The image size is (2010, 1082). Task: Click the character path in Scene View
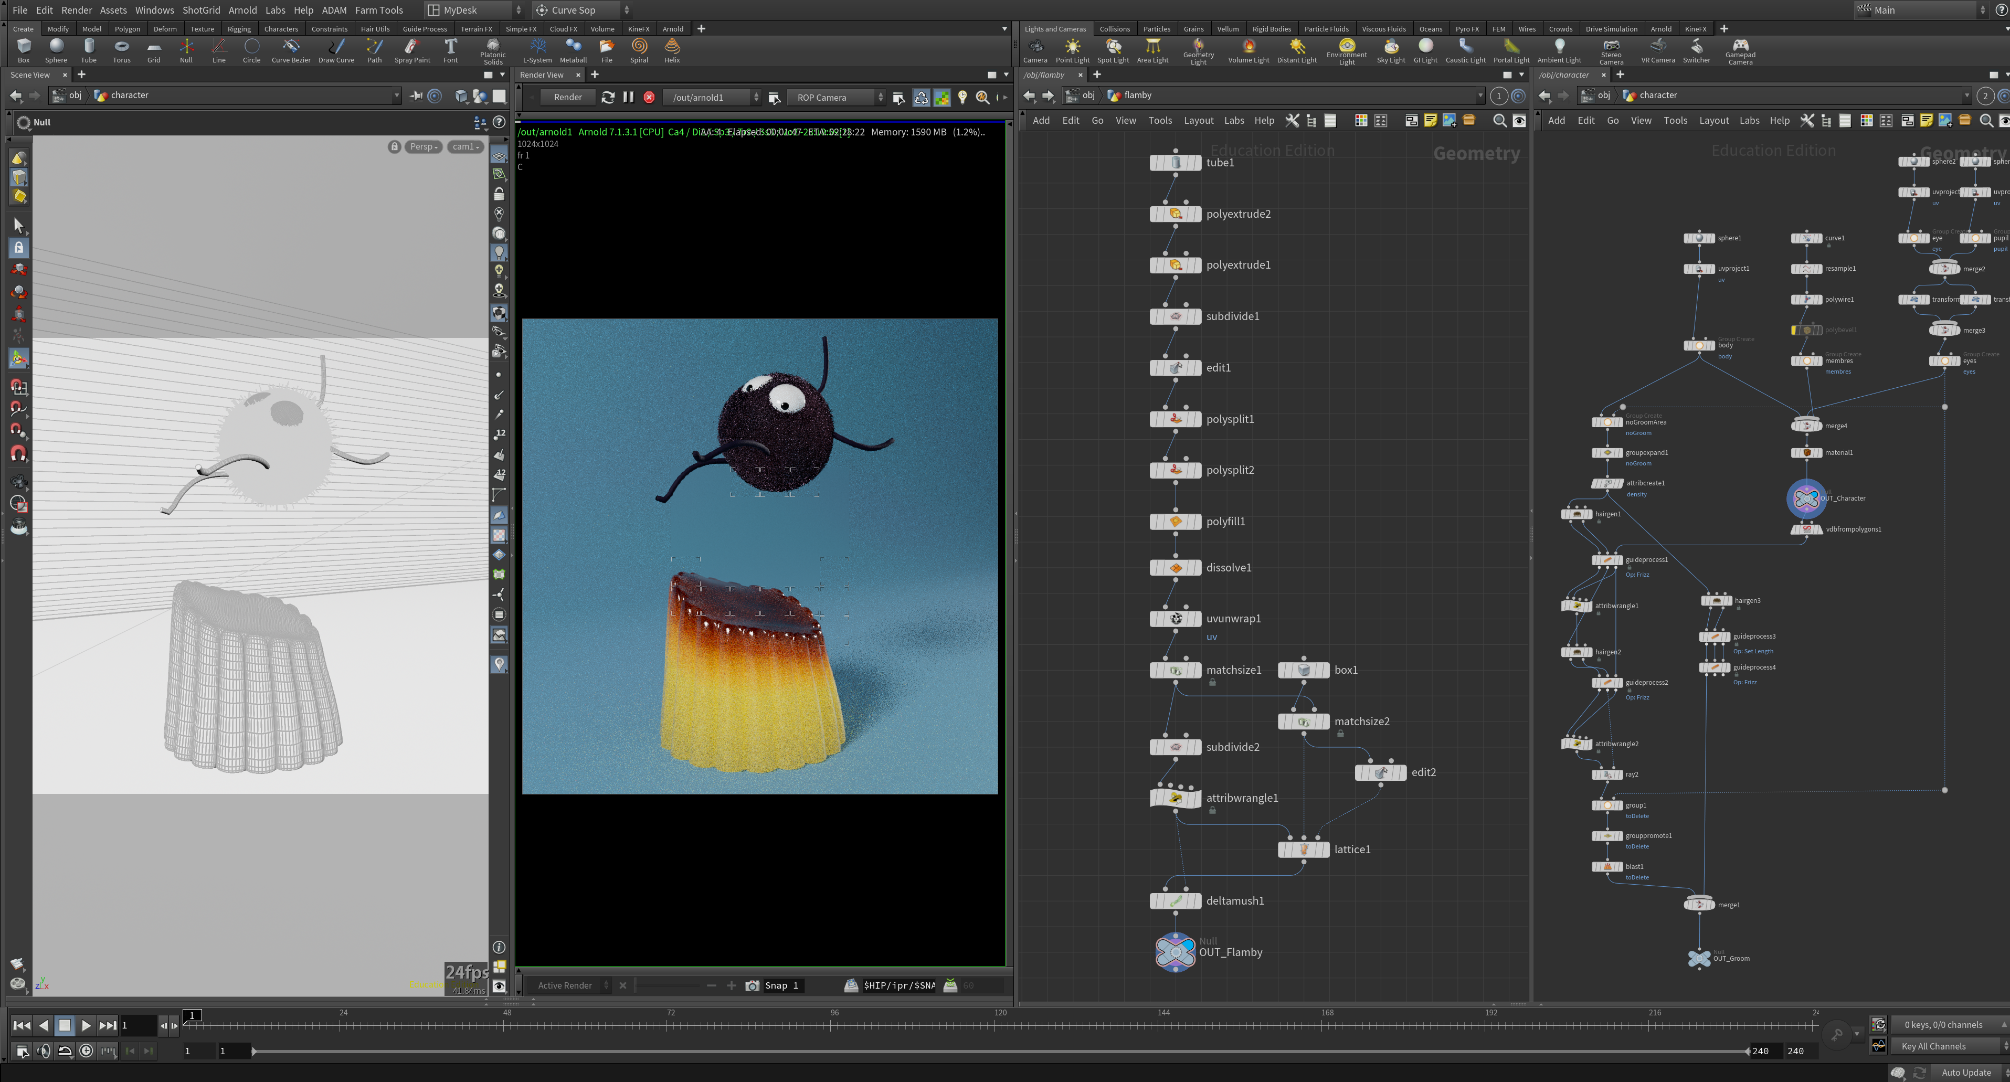tap(121, 95)
